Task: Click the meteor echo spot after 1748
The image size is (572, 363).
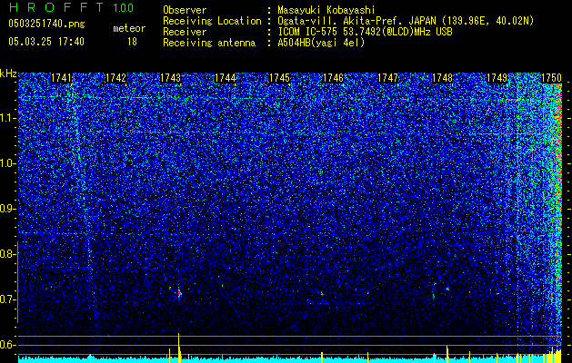Action: (x=447, y=289)
